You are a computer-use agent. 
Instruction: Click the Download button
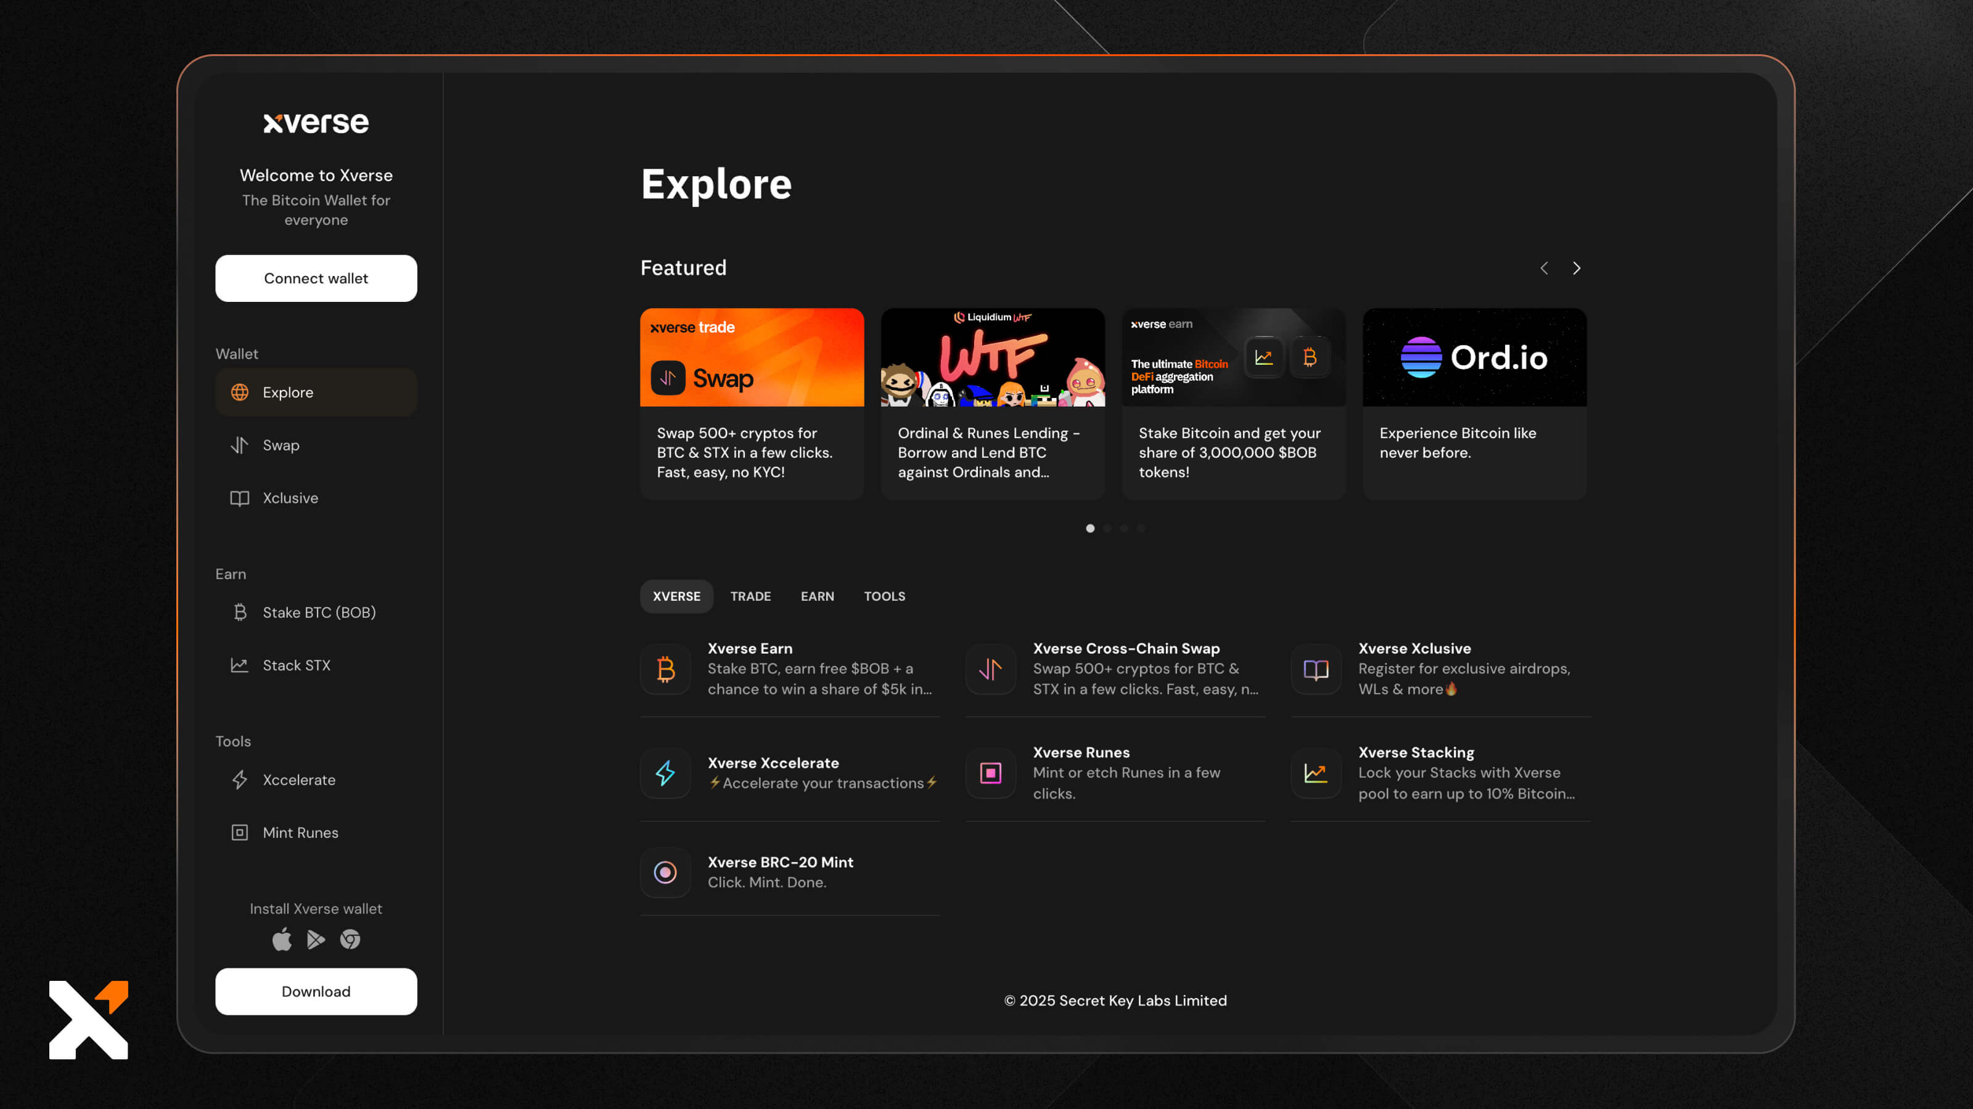click(x=316, y=991)
